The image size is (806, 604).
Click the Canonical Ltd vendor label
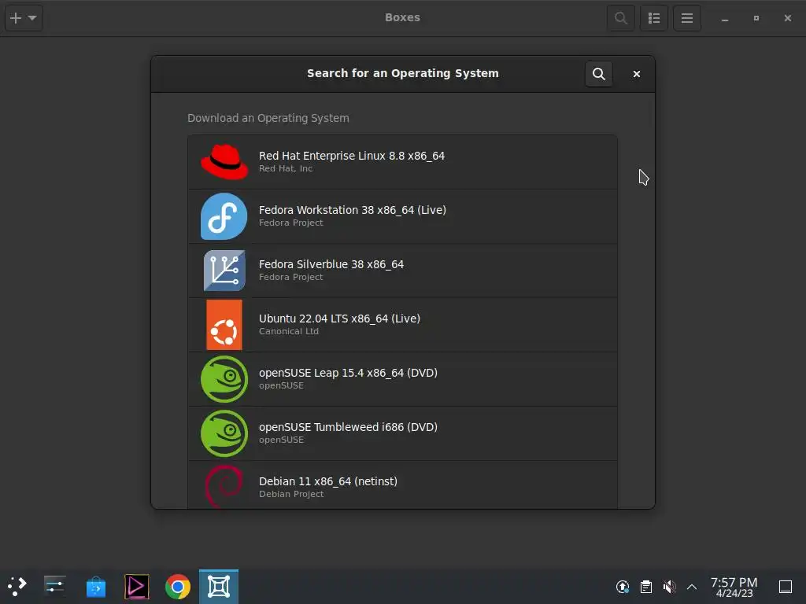(x=289, y=331)
